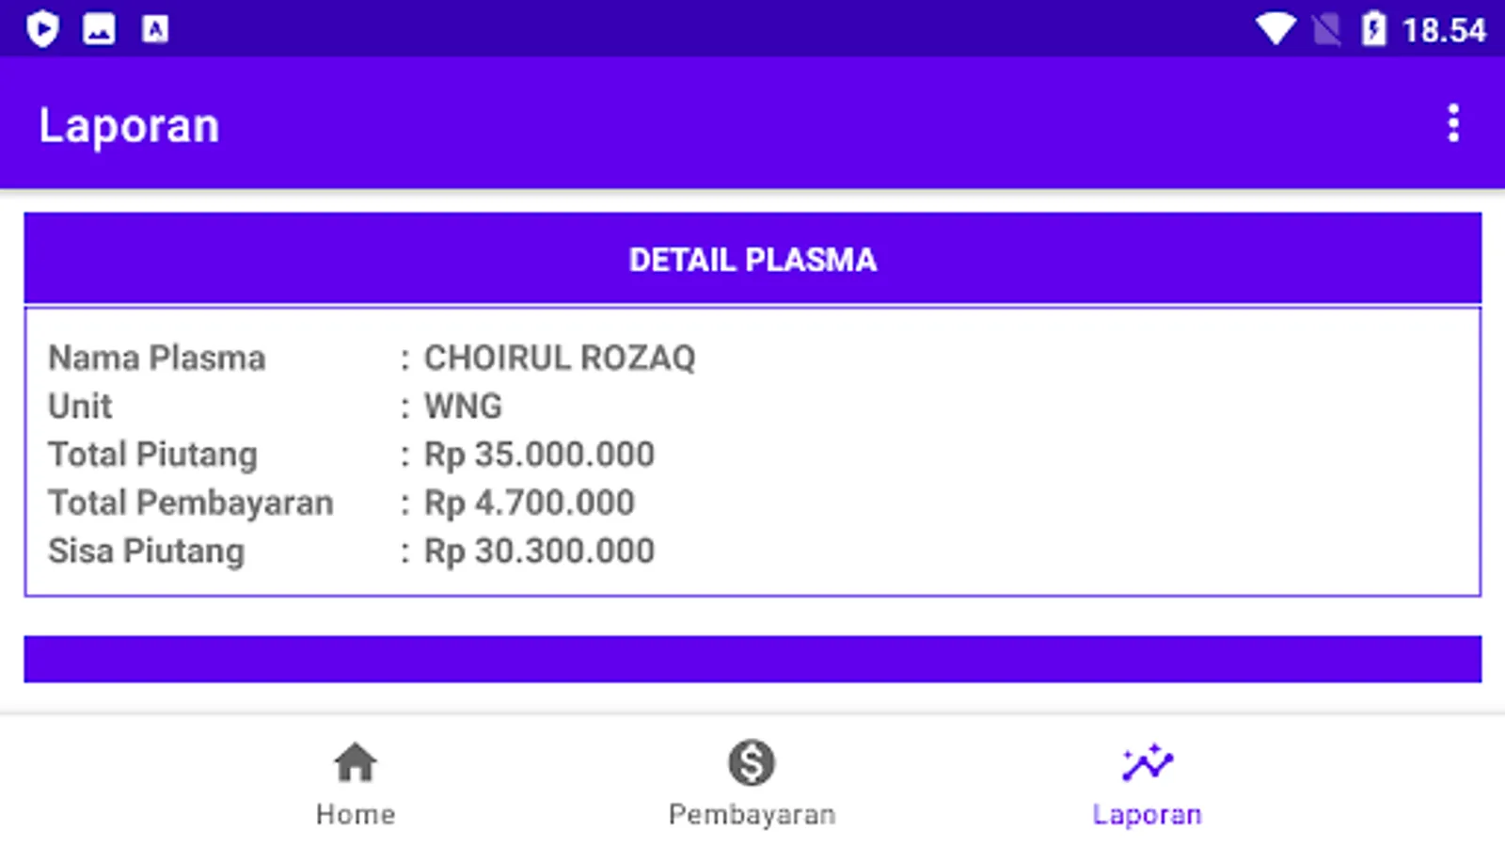The height and width of the screenshot is (847, 1505).
Task: Tap the 18.54 clock in status bar
Action: 1444,30
